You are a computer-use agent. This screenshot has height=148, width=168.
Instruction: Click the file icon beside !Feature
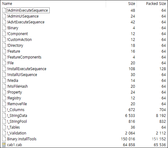coord(4,51)
